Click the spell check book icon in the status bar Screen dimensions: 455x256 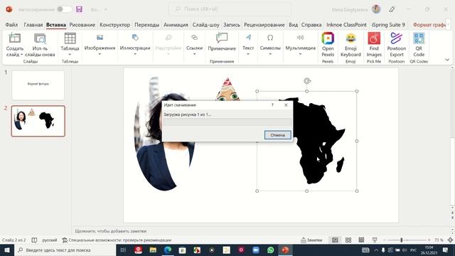34,240
